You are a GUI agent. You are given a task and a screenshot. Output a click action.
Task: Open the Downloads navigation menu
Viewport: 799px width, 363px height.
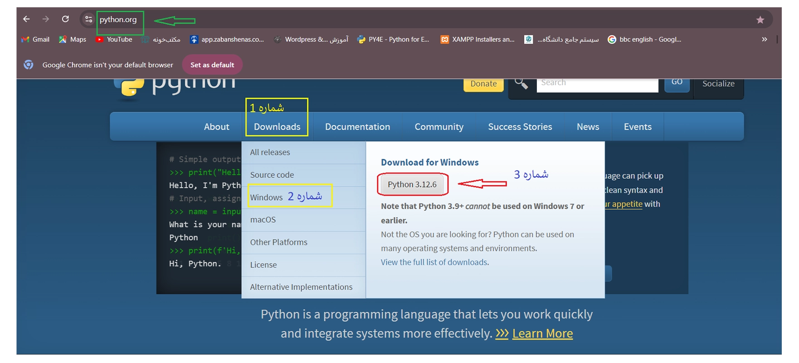[277, 127]
